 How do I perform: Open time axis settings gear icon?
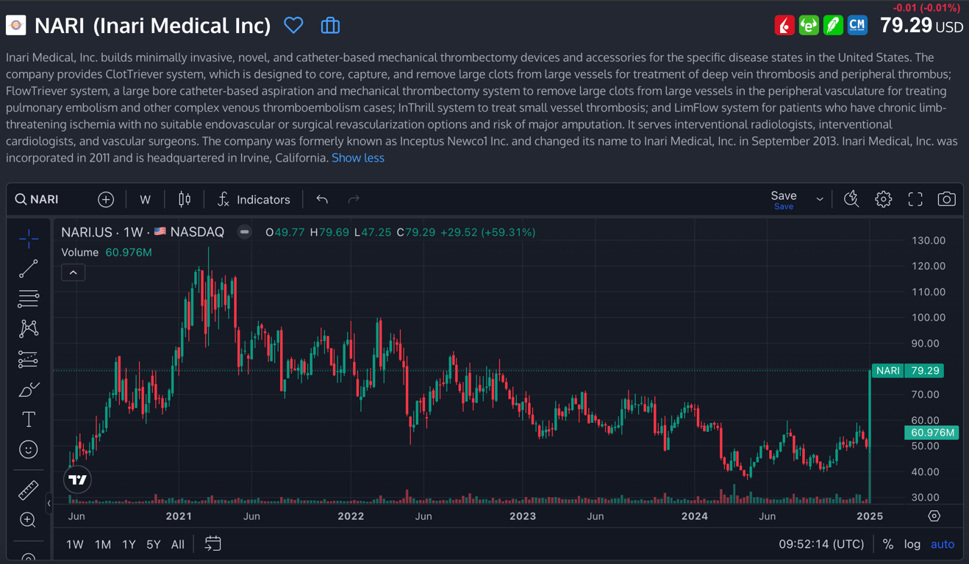[x=934, y=516]
